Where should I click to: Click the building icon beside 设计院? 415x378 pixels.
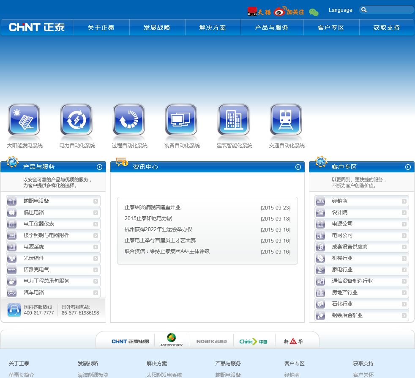(x=320, y=212)
